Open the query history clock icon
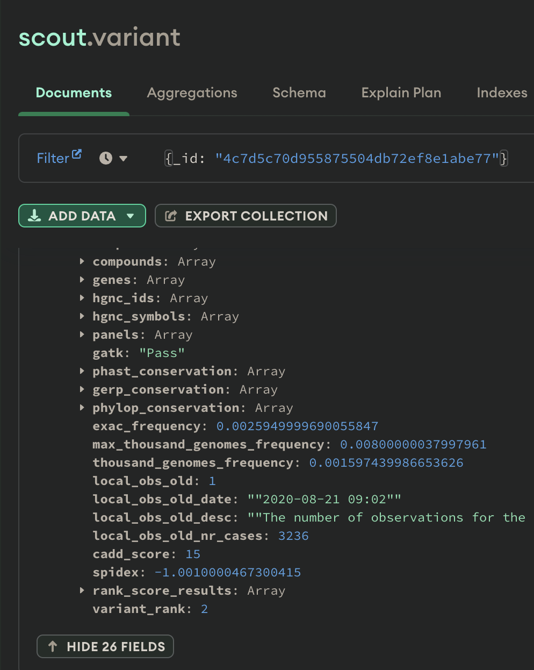Viewport: 534px width, 670px height. point(105,158)
